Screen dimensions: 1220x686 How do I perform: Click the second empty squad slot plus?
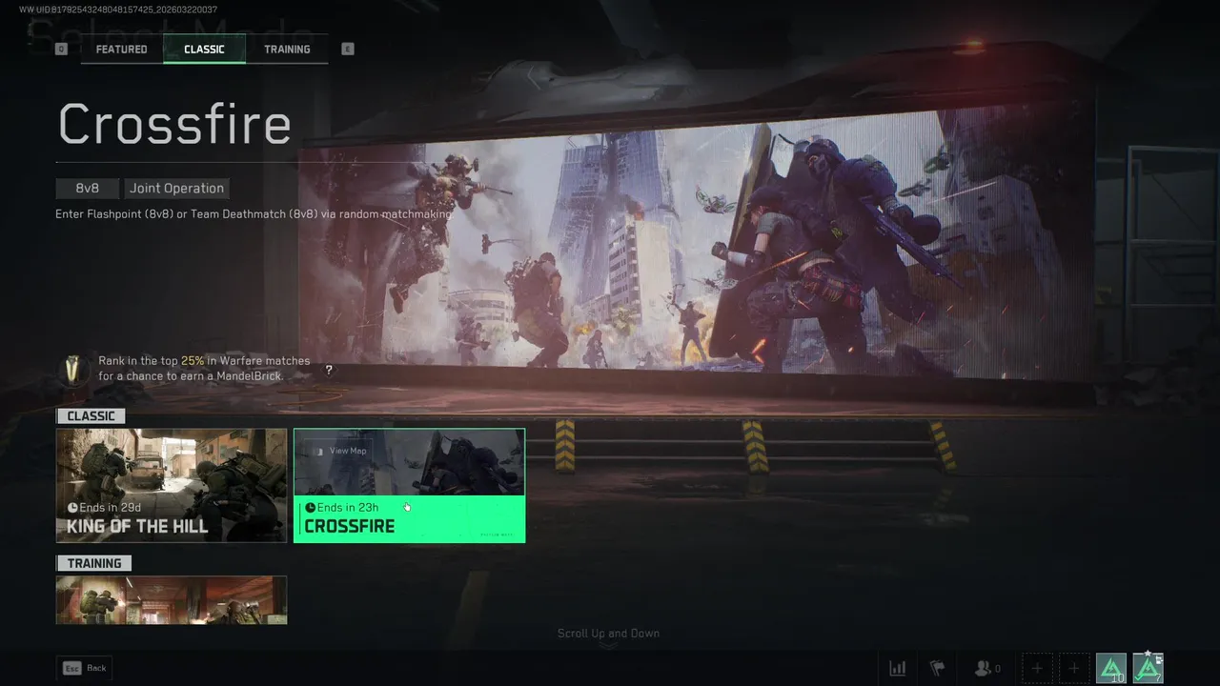click(1074, 669)
